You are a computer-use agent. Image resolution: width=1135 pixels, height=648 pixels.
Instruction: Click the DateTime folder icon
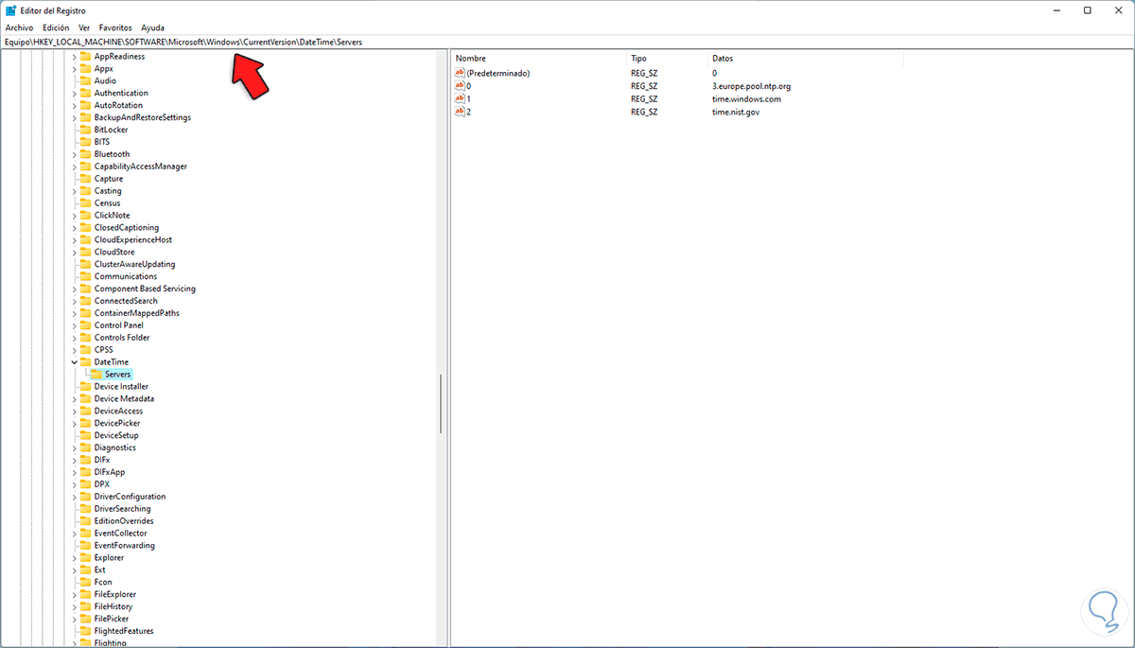[85, 361]
